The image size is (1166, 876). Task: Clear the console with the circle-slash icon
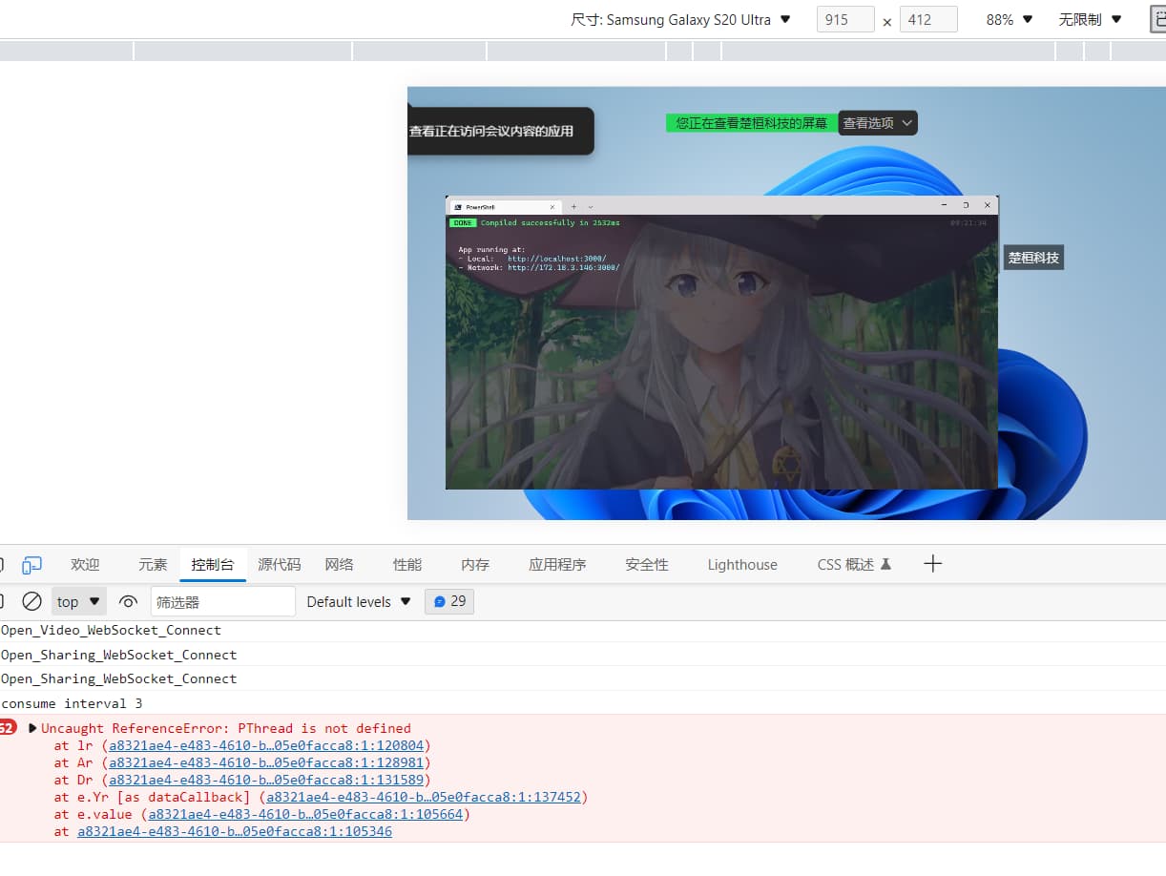[31, 602]
